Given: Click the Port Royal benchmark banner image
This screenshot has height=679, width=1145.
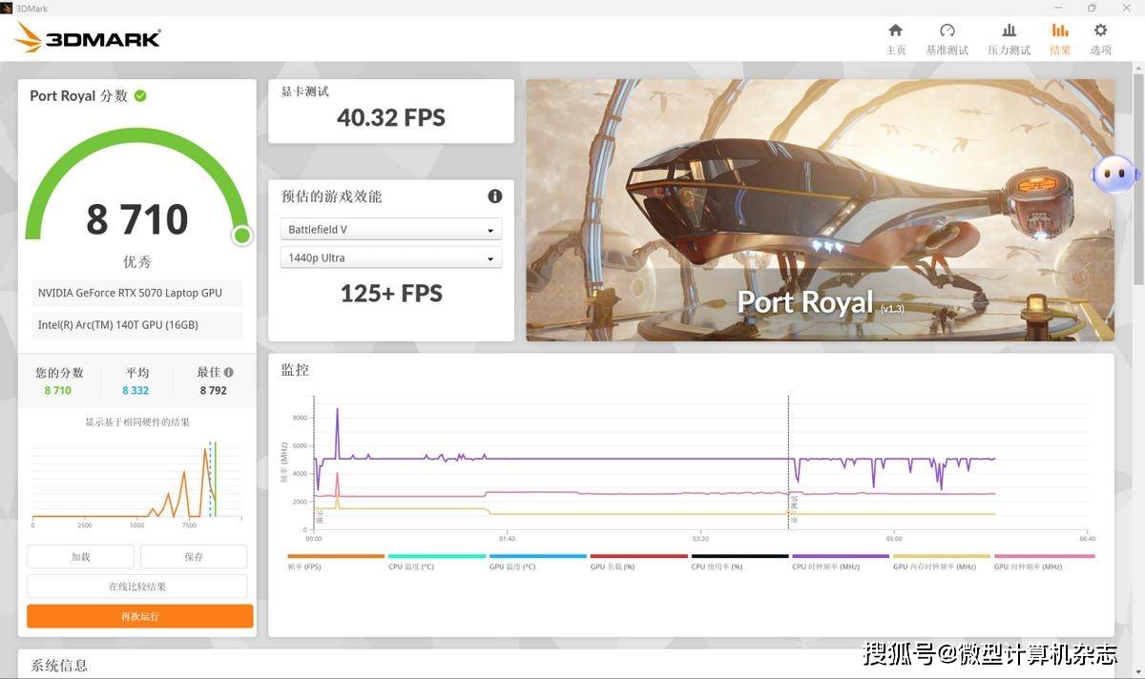Looking at the screenshot, I should click(x=820, y=210).
